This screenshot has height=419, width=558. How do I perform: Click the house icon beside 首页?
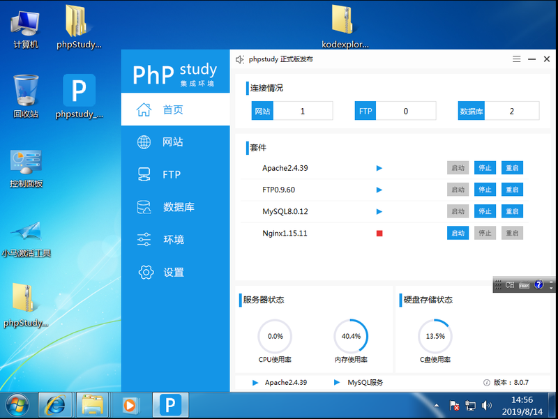144,109
